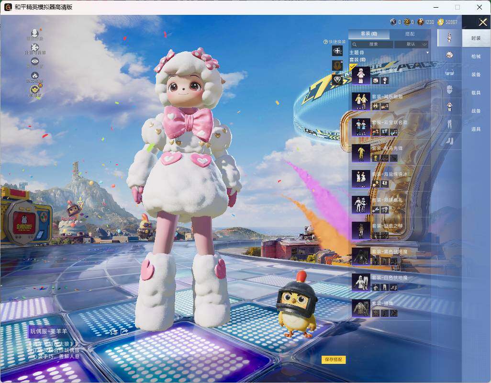Viewport: 491px width, 383px height.
Task: Click the 保存搭配 button
Action: click(333, 360)
